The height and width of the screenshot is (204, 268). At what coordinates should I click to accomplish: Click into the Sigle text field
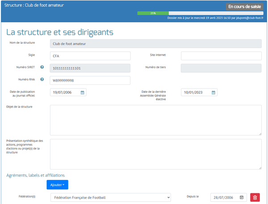tap(90, 56)
